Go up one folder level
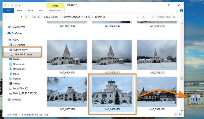Screen dimensions: 204x119 pyautogui.click(x=22, y=17)
